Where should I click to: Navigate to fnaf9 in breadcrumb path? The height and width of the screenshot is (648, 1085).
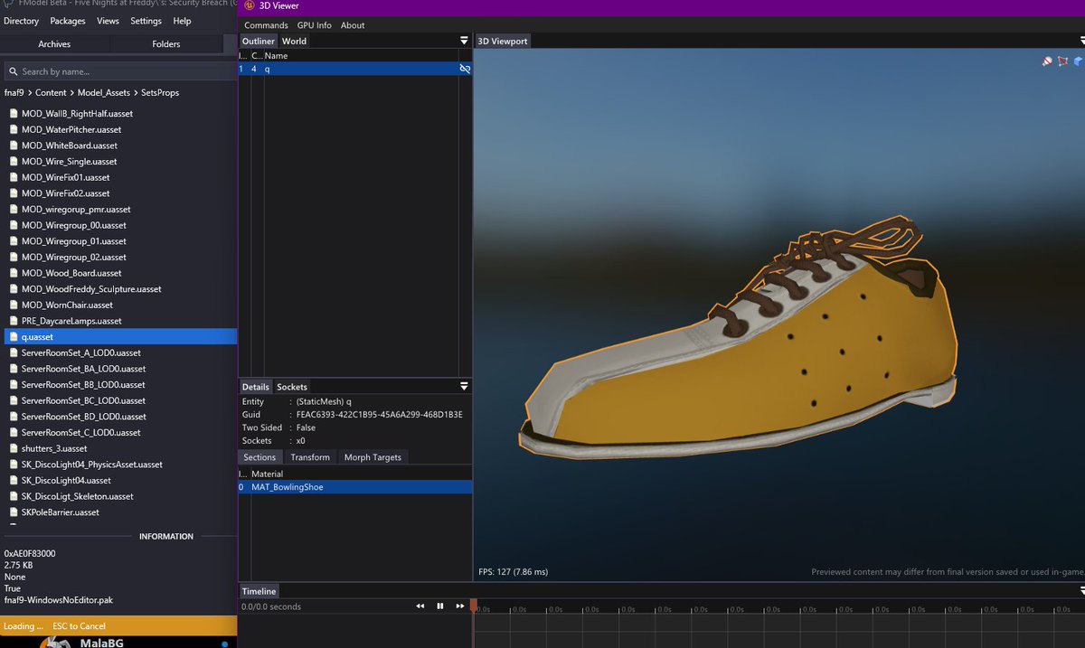pos(14,92)
